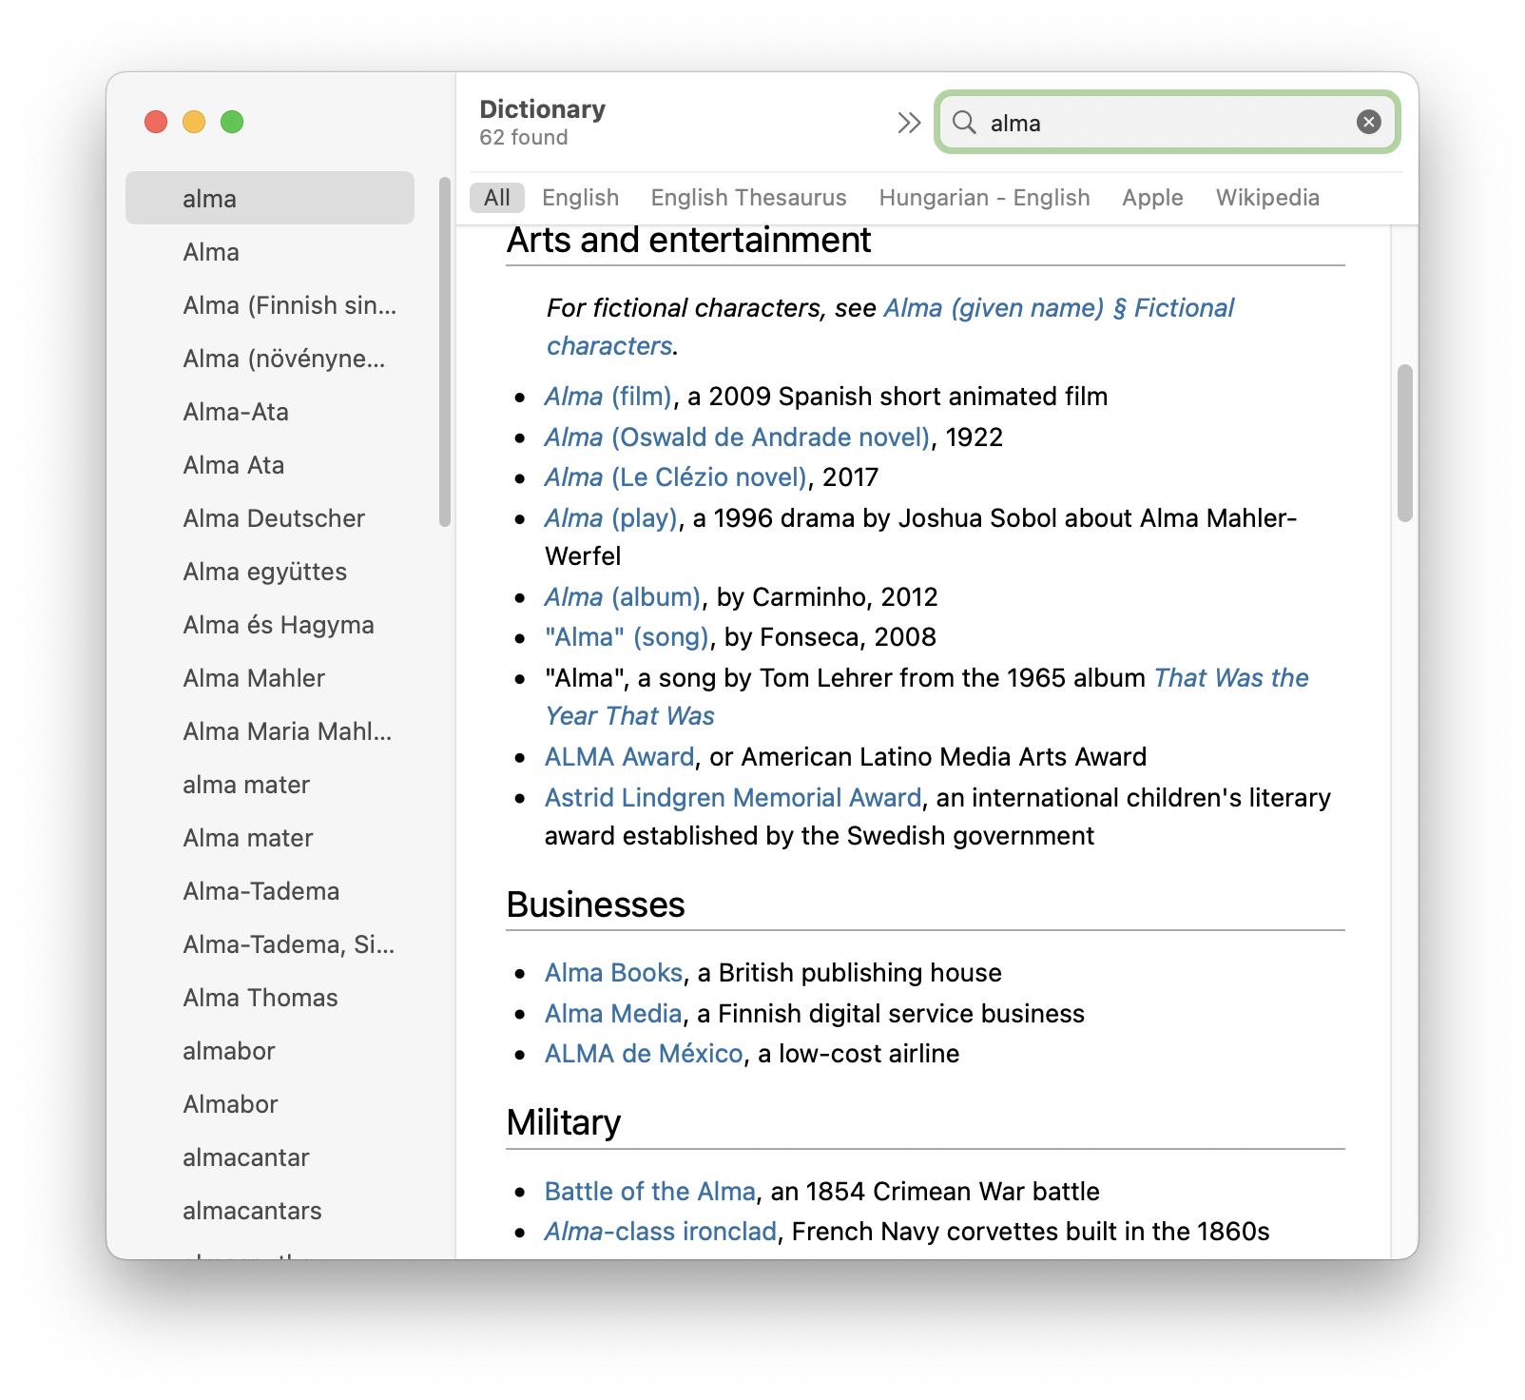Open 'Astrid Lindgren Memorial Award' link
Image resolution: width=1525 pixels, height=1400 pixels.
733,798
